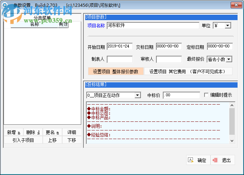
Task: Click the 说明 line in notes
Action: tap(95, 126)
